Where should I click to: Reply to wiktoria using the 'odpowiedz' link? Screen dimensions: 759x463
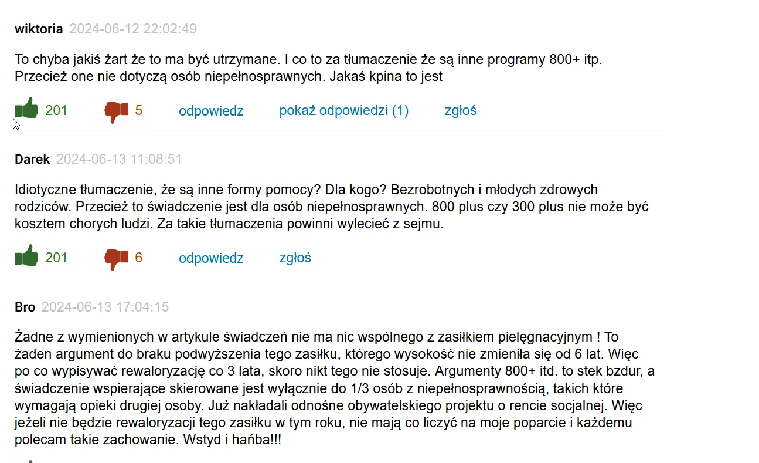coord(211,110)
